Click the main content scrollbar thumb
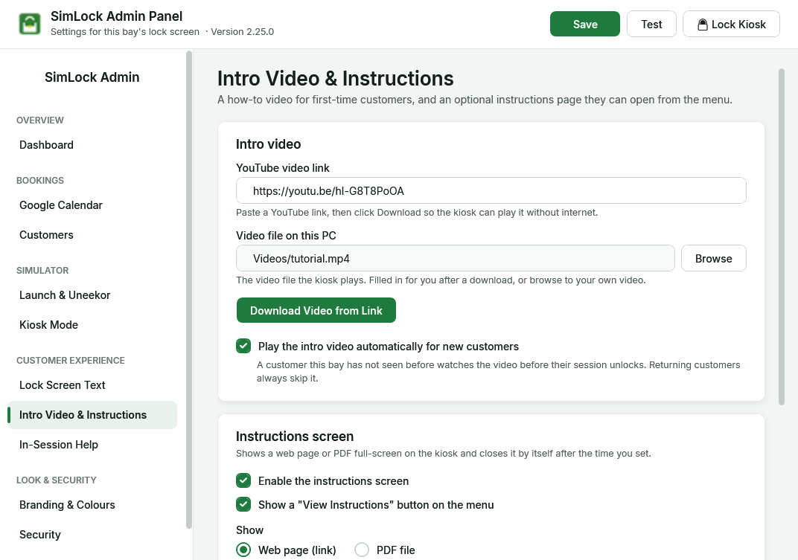This screenshot has width=798, height=560. click(x=782, y=237)
